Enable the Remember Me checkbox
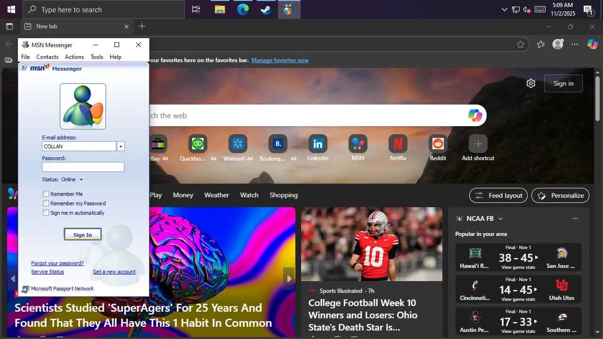Image resolution: width=603 pixels, height=339 pixels. click(46, 194)
